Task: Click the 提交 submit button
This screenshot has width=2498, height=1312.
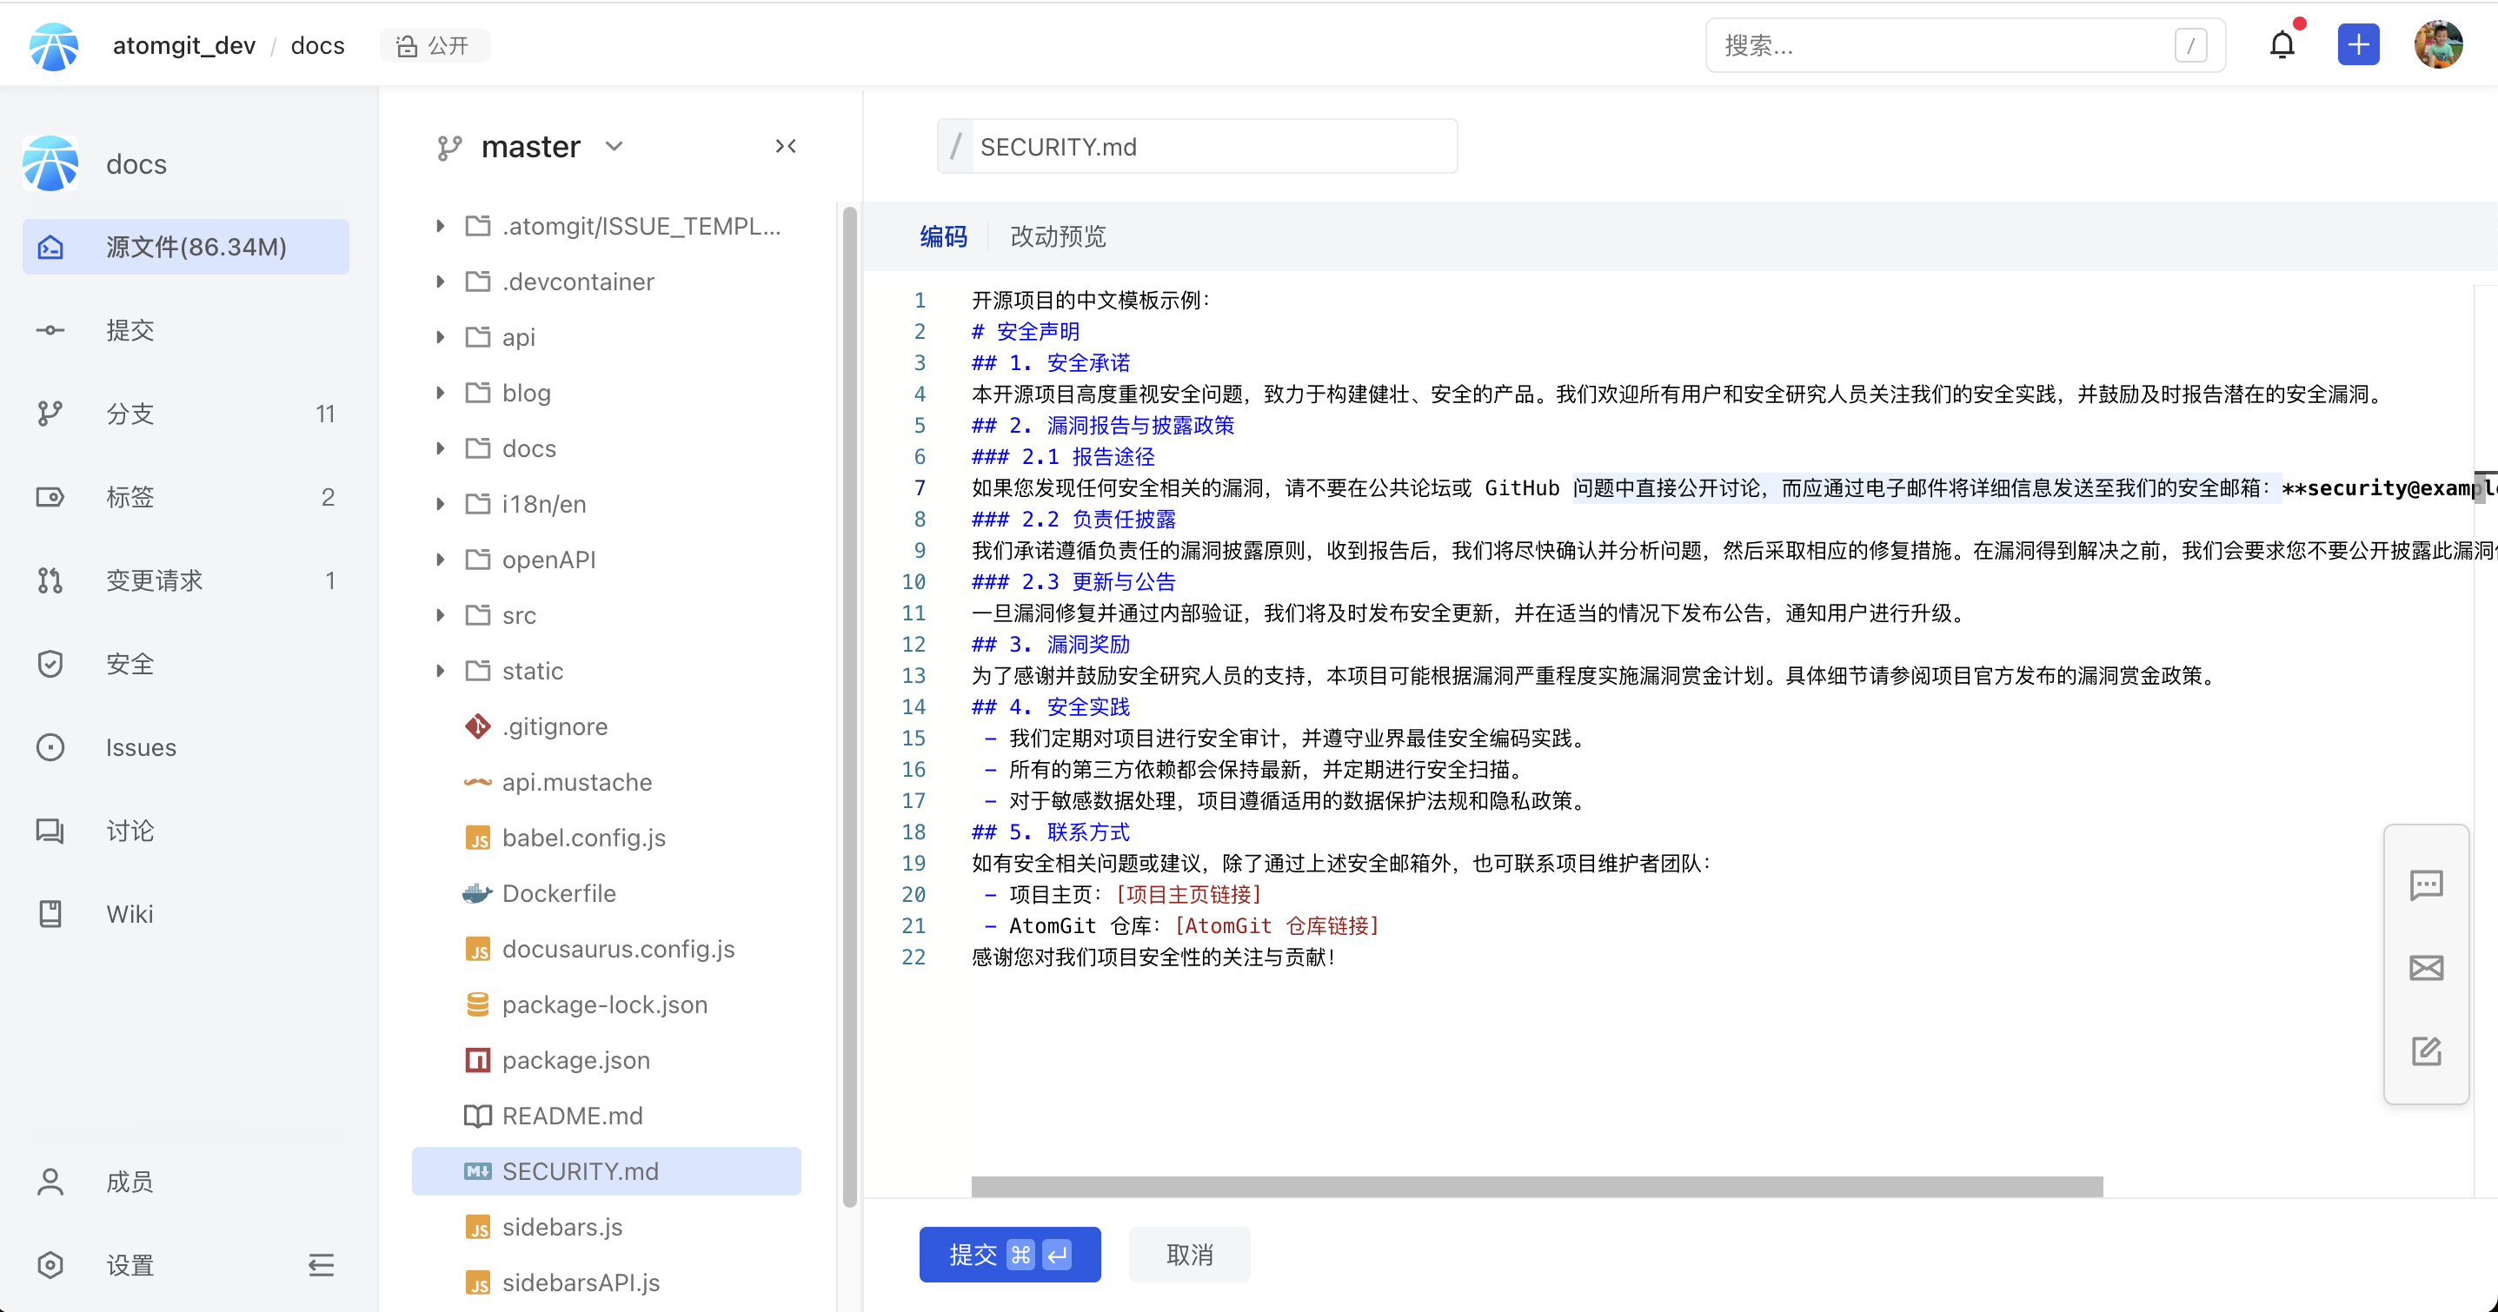Action: click(1009, 1254)
